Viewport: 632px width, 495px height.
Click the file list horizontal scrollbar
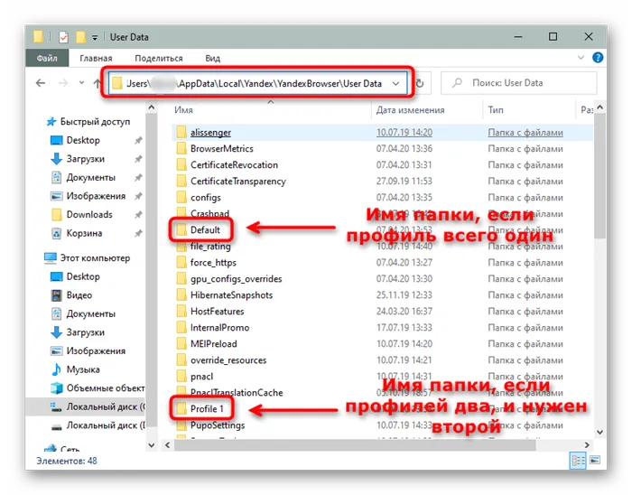pyautogui.click(x=355, y=445)
